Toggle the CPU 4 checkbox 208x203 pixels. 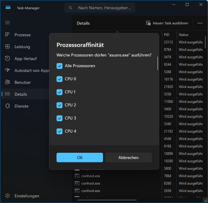[x=60, y=131]
